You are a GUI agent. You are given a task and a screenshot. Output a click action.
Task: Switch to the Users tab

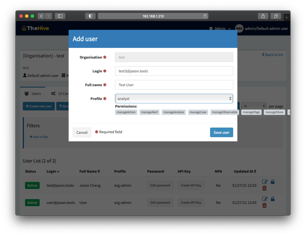click(x=33, y=93)
